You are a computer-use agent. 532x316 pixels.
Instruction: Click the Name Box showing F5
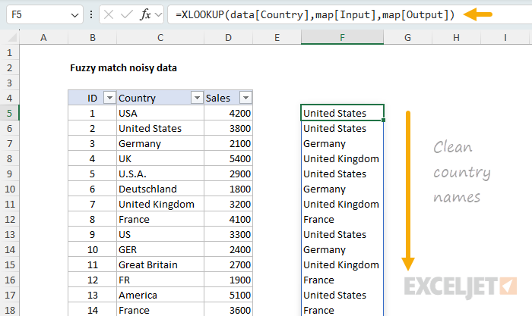(44, 14)
